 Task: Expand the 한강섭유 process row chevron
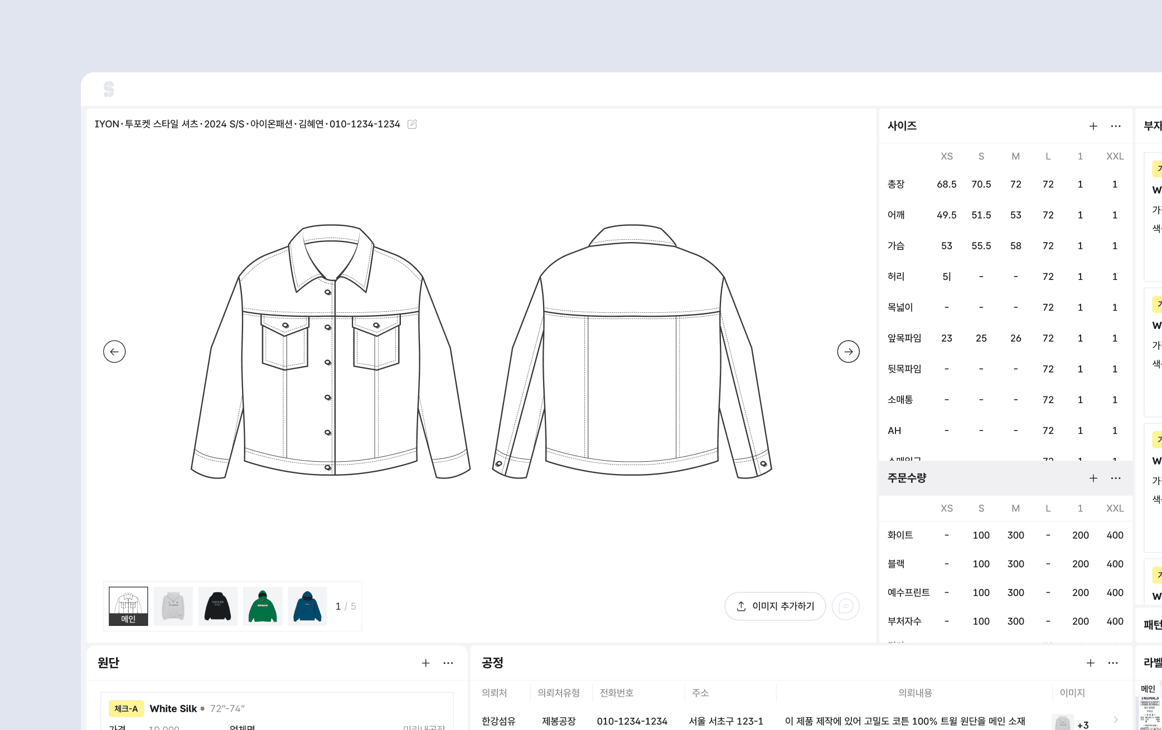pyautogui.click(x=1116, y=720)
